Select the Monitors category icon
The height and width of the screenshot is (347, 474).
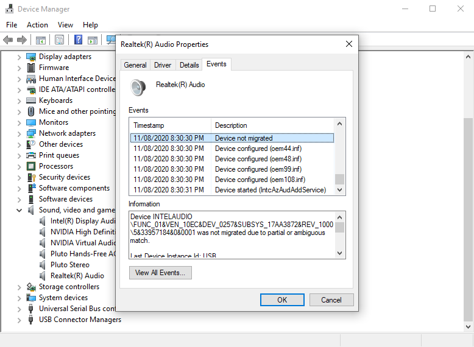31,122
